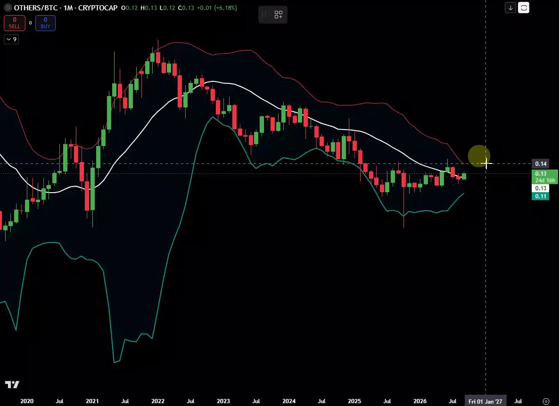This screenshot has height=406, width=559.
Task: Click the 2024 label on time axis
Action: [x=289, y=401]
